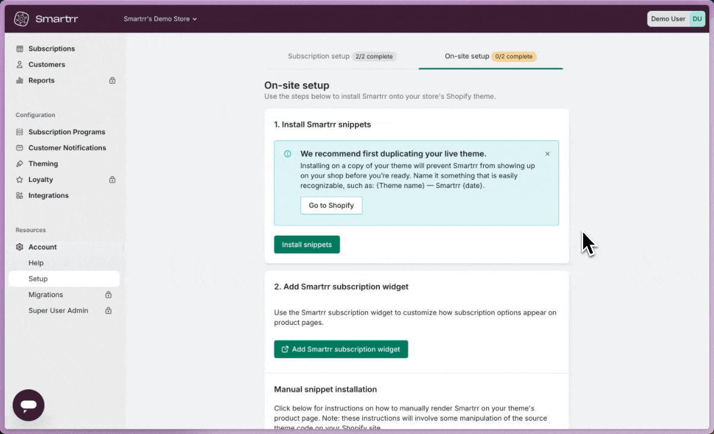This screenshot has width=714, height=434.
Task: Switch to the On-site setup tab
Action: 490,57
